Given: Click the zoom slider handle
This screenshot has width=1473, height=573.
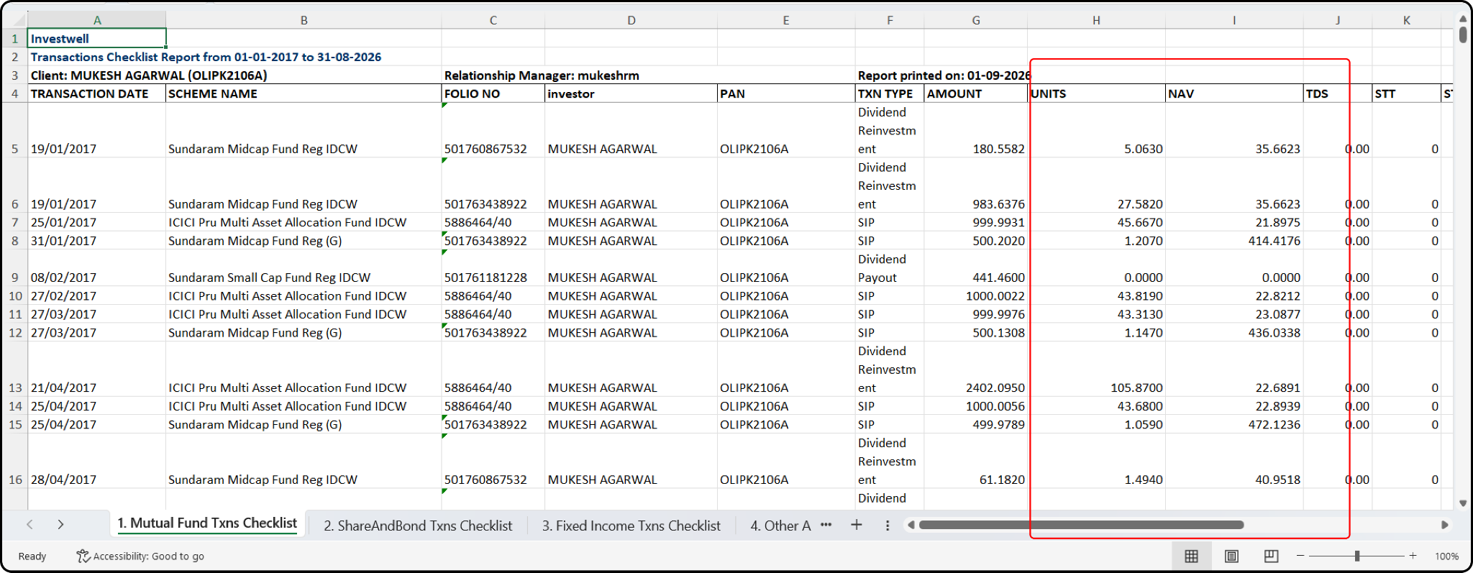Looking at the screenshot, I should [x=1357, y=556].
